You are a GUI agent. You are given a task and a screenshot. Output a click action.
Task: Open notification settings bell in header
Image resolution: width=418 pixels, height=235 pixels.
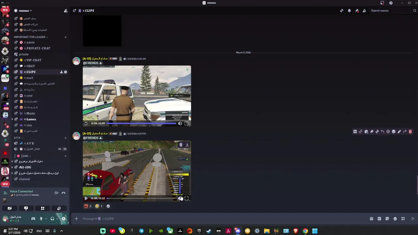[349, 11]
